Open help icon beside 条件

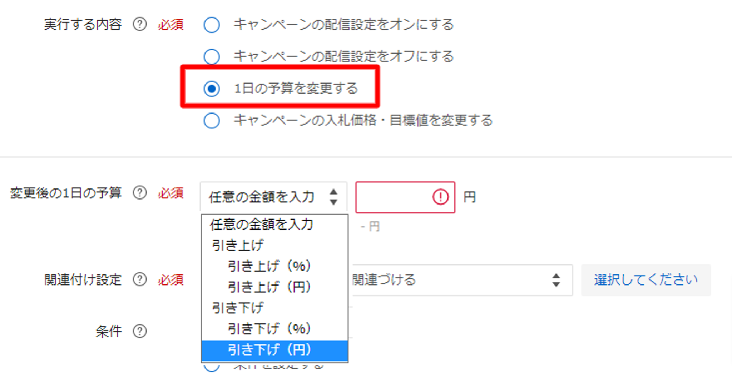(140, 331)
